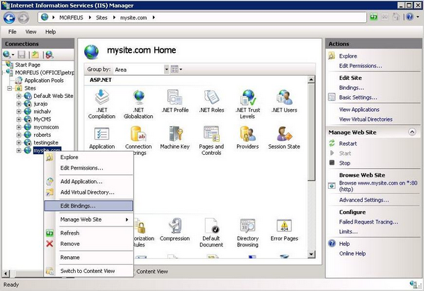424x291 pixels.
Task: Open the Group by Area dropdown
Action: coord(166,69)
